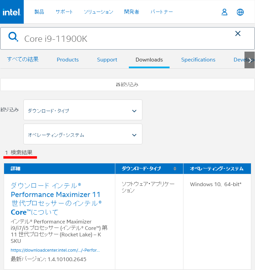Open the Performance Maximizer download link

point(56,199)
